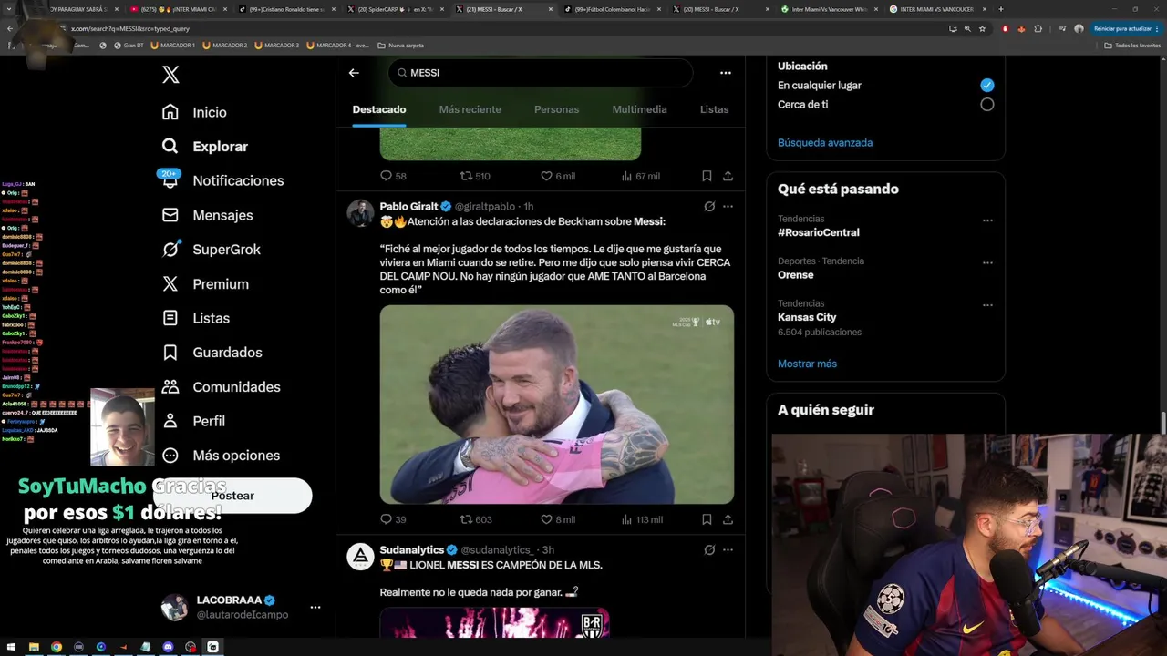1167x656 pixels.
Task: Switch to the Personas tab
Action: pos(556,109)
